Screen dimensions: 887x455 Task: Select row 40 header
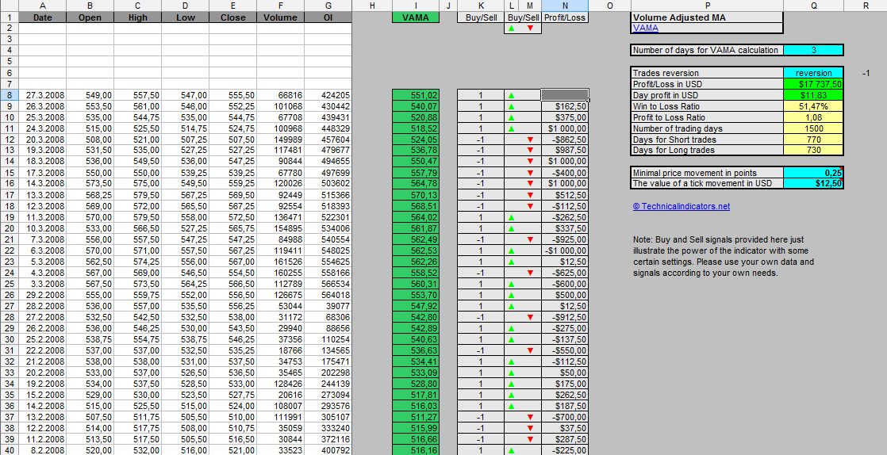(x=9, y=450)
